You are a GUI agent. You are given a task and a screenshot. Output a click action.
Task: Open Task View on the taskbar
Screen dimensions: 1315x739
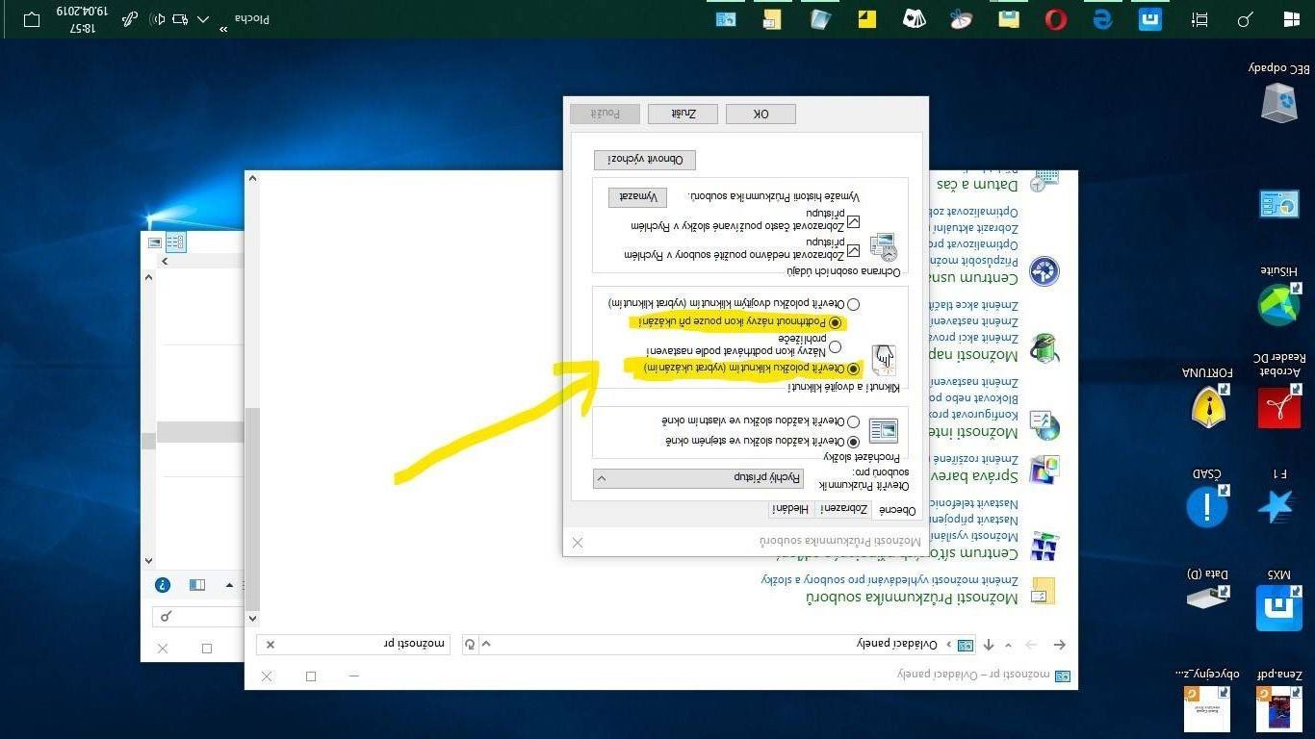click(1199, 18)
